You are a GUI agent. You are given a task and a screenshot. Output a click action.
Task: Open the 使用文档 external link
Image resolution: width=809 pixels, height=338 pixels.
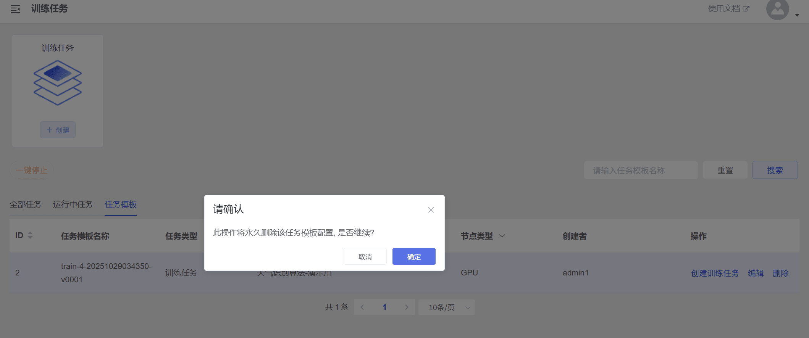728,9
